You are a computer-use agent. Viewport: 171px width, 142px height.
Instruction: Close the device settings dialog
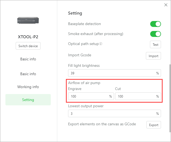pyautogui.click(x=166, y=5)
